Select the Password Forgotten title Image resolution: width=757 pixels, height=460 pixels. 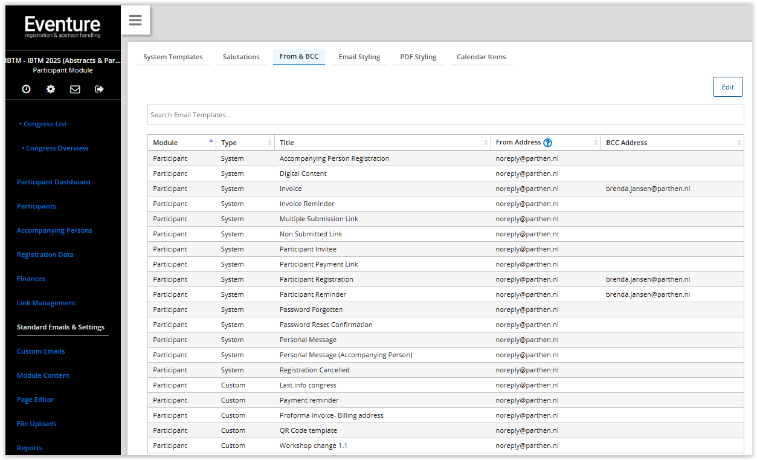[x=311, y=309]
